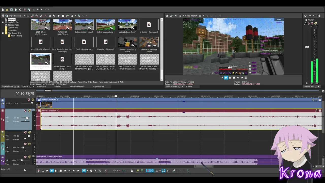
Task: Click the New project icon in top toolbar
Action: pos(3,10)
